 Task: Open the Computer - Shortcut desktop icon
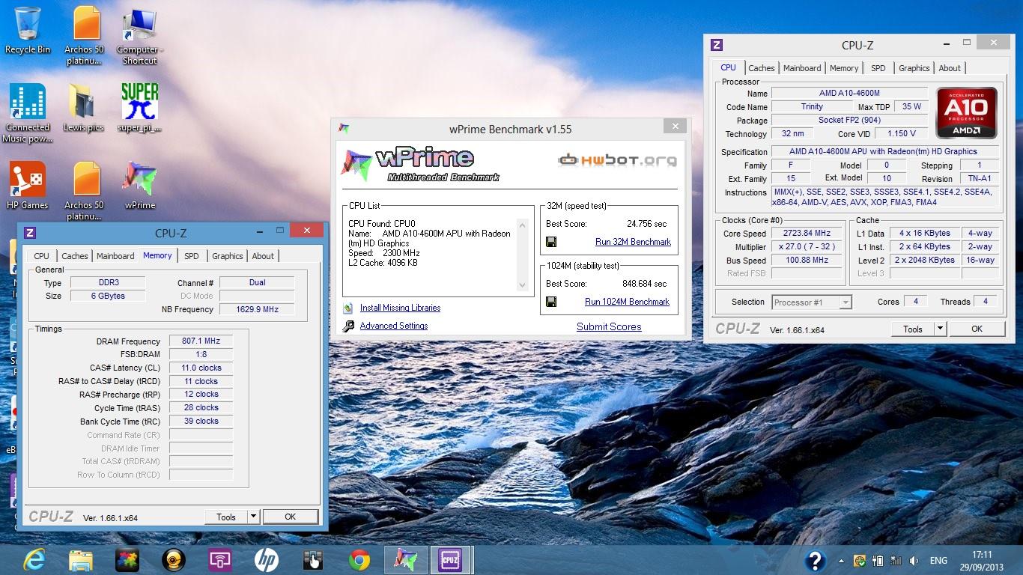tap(139, 35)
